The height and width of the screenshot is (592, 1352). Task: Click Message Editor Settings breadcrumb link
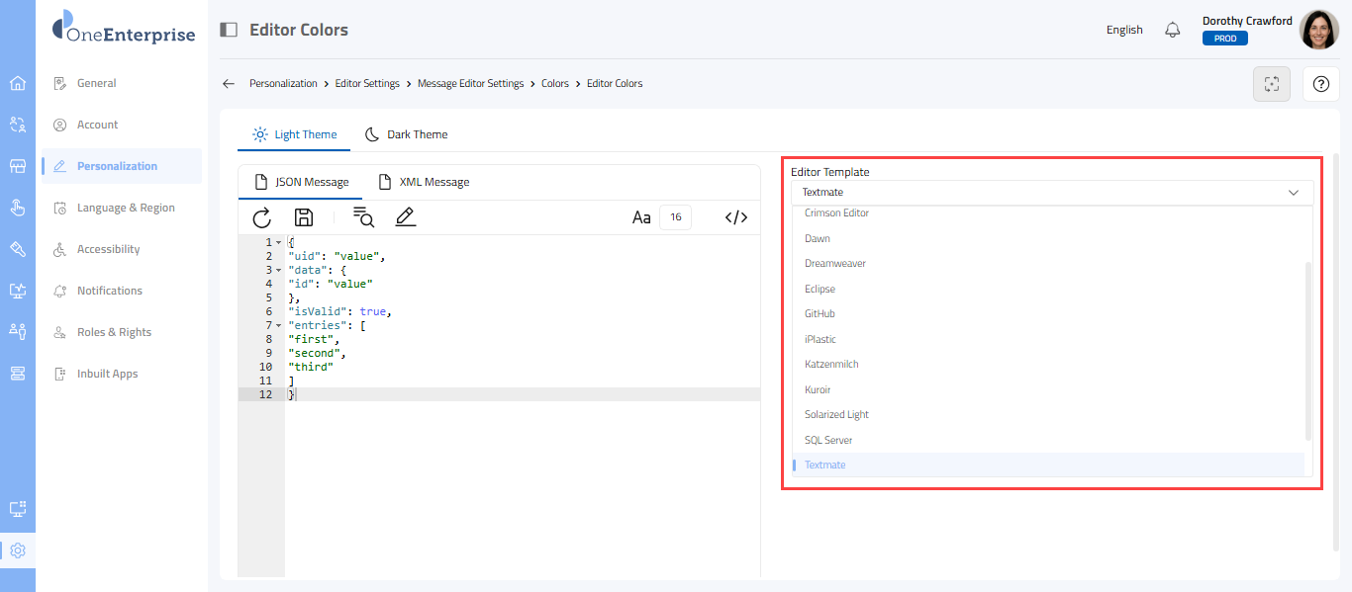470,84
